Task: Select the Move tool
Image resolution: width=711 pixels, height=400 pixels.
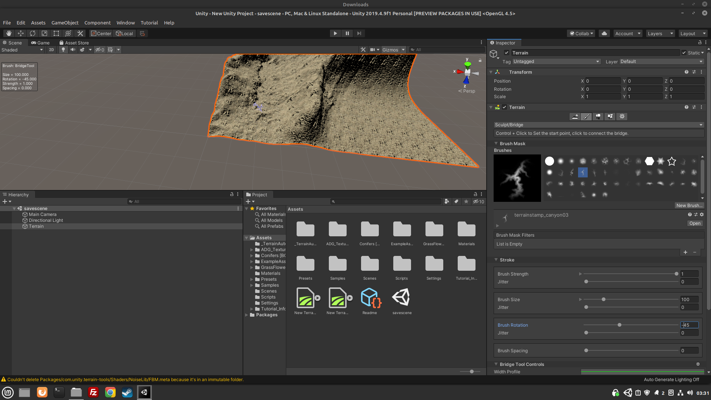Action: [x=21, y=33]
